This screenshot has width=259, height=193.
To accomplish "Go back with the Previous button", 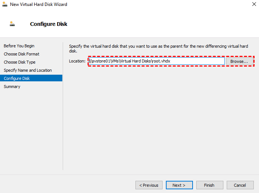I will coord(149,185).
